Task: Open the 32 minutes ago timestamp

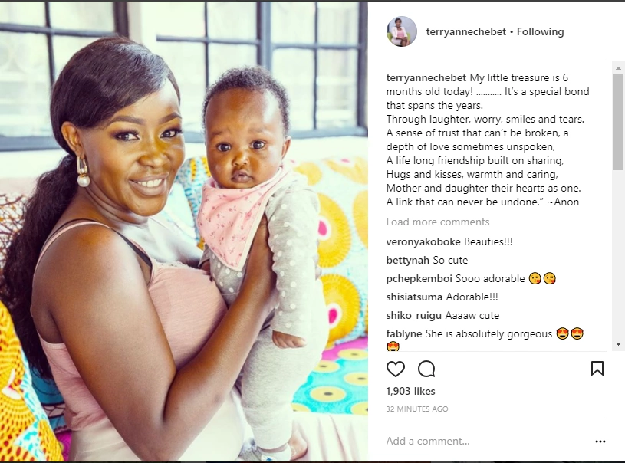Action: click(x=417, y=409)
